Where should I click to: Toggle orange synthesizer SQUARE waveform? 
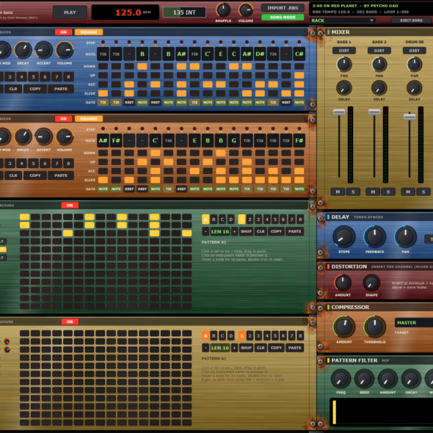point(89,119)
